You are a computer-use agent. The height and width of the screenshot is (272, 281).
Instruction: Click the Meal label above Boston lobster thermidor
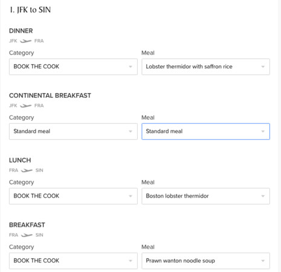pyautogui.click(x=148, y=183)
